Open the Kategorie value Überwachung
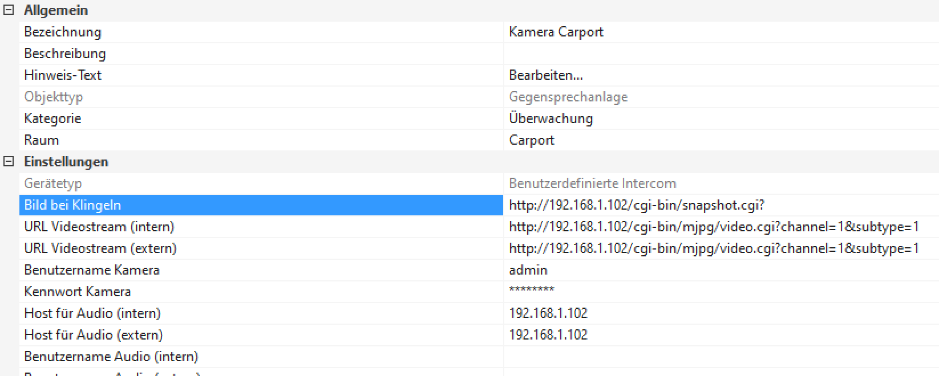 pyautogui.click(x=551, y=118)
